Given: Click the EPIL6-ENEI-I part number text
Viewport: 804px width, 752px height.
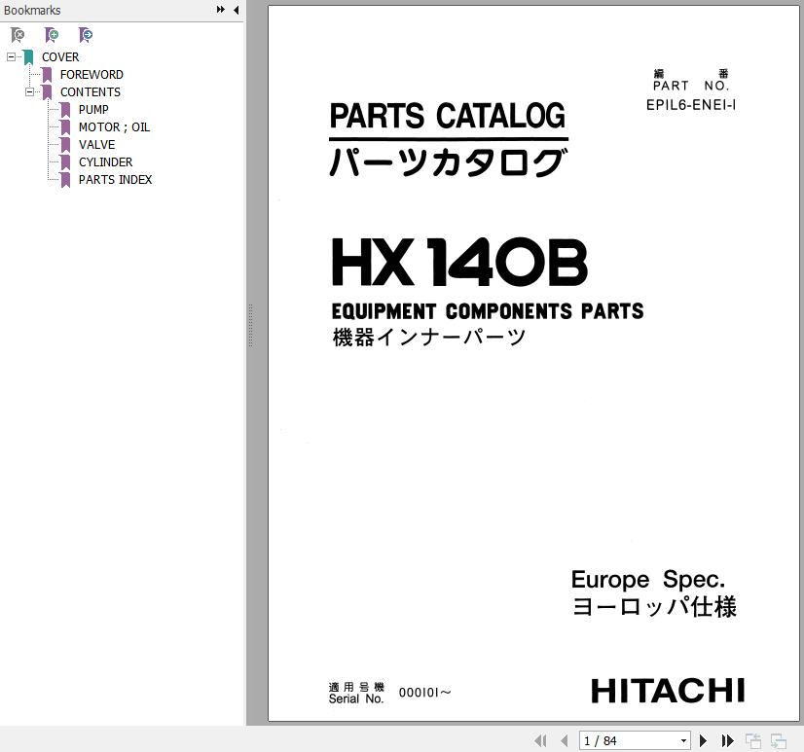Looking at the screenshot, I should 691,105.
